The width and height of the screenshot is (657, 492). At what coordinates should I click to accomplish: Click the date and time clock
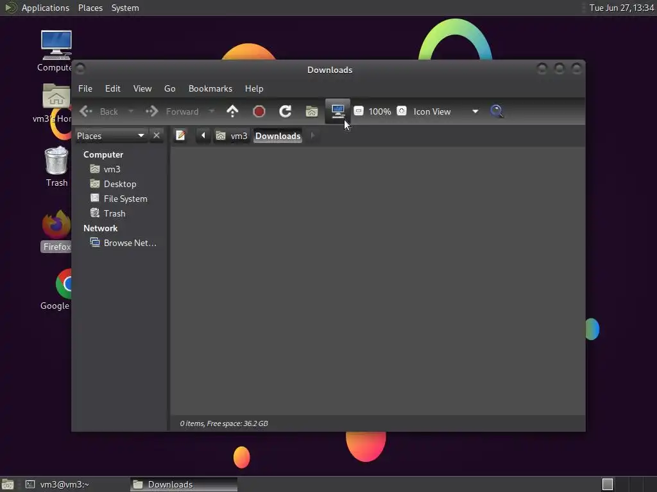tap(621, 8)
